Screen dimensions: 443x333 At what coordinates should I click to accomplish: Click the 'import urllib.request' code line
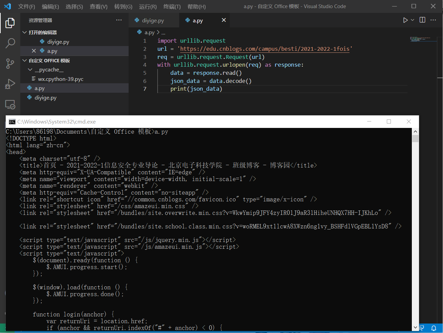pos(191,41)
